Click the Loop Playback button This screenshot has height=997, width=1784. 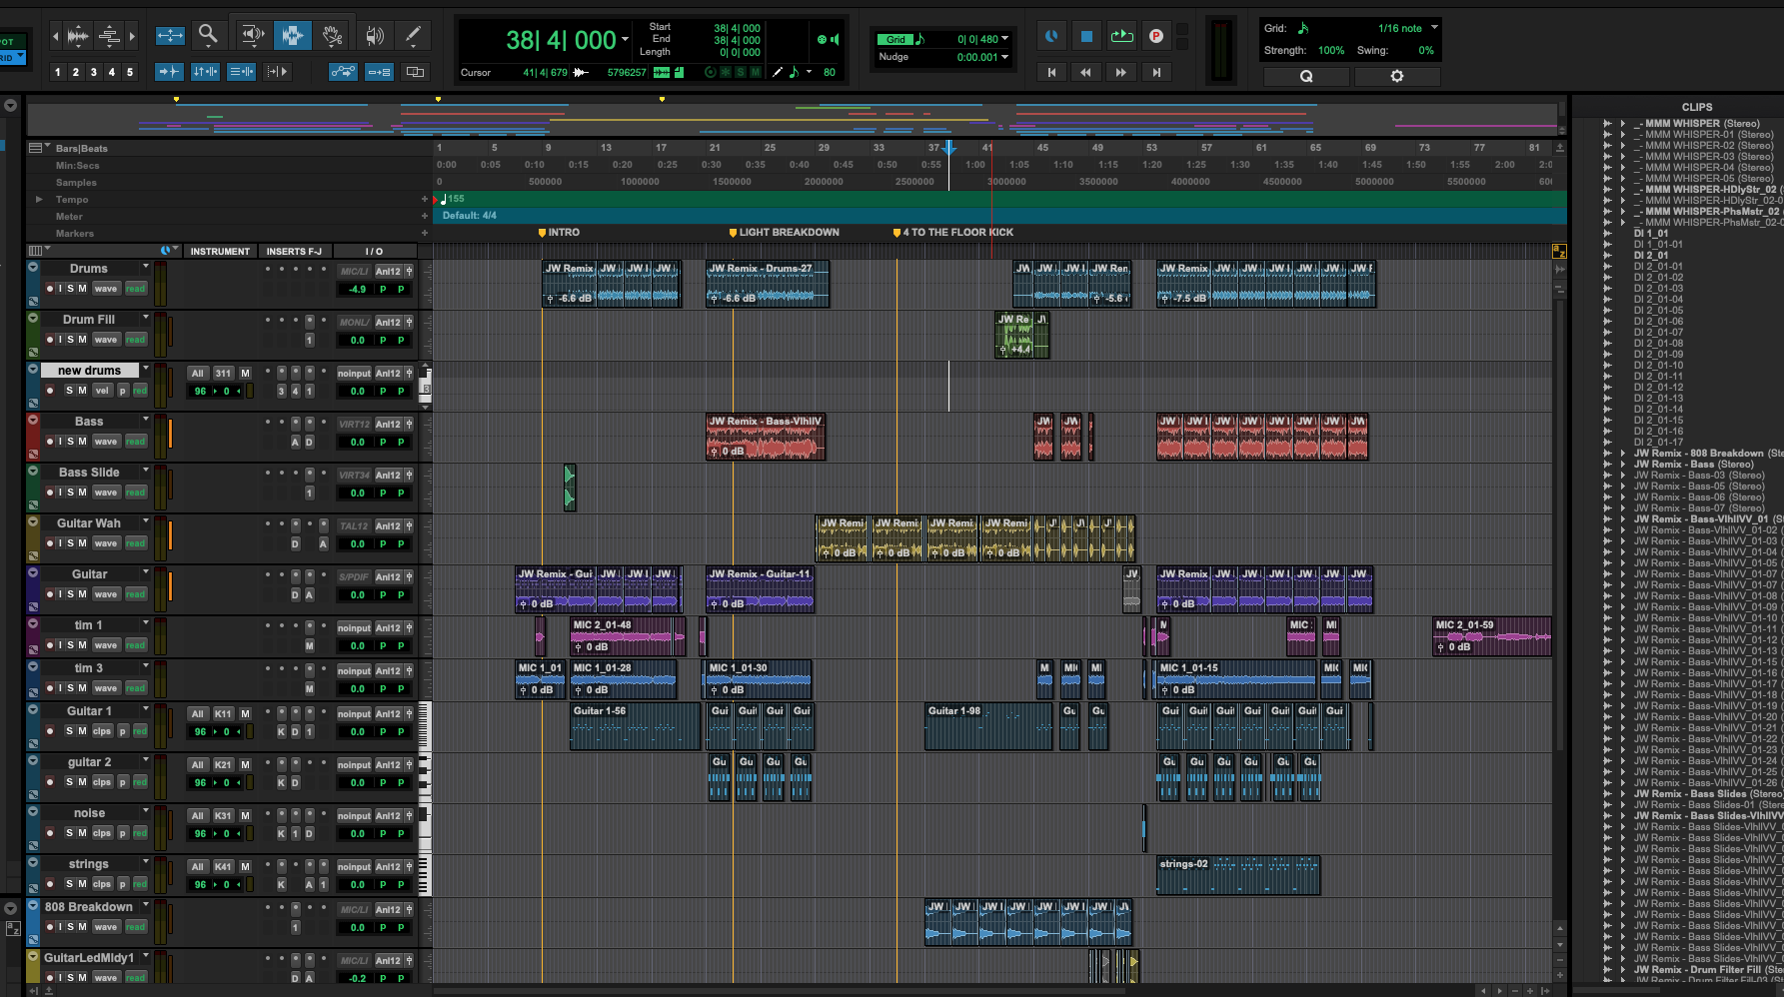[1121, 36]
